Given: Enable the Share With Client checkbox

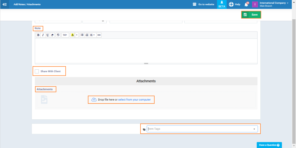Looking at the screenshot, I should [x=37, y=71].
